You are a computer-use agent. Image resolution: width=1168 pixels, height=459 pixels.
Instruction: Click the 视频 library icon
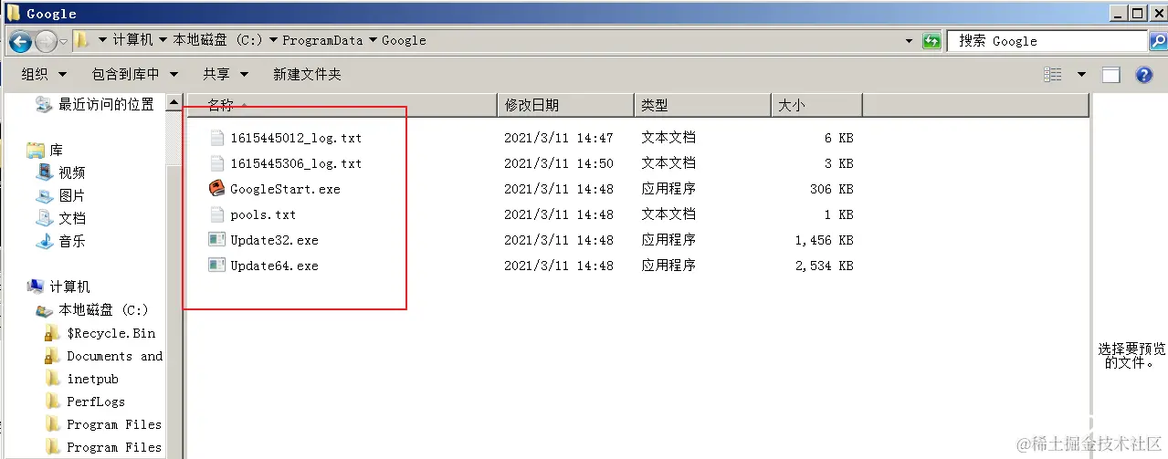coord(44,172)
